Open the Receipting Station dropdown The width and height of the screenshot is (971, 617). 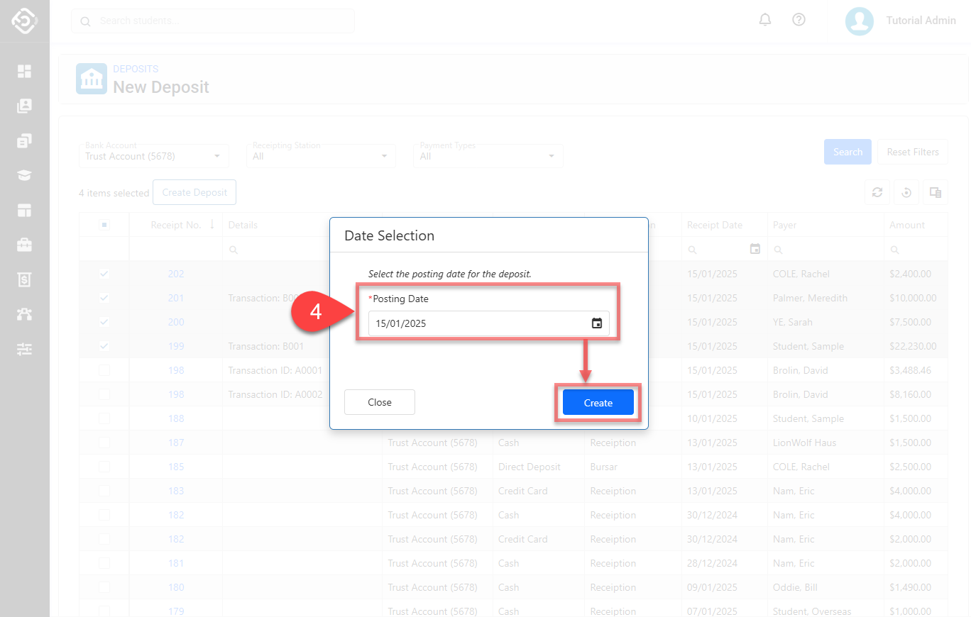[321, 156]
